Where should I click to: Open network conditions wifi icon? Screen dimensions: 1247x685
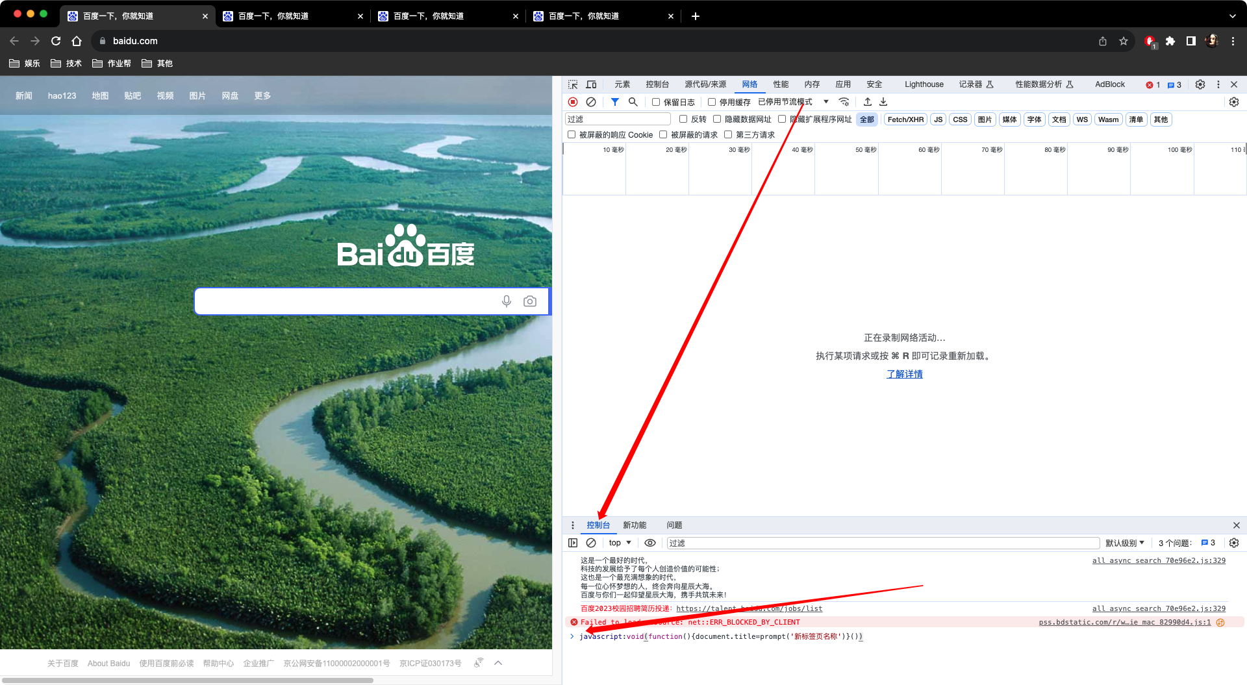pos(844,102)
